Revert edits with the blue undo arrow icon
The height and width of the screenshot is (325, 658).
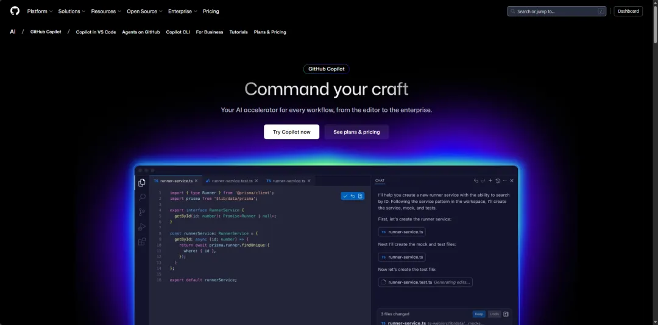pyautogui.click(x=353, y=196)
